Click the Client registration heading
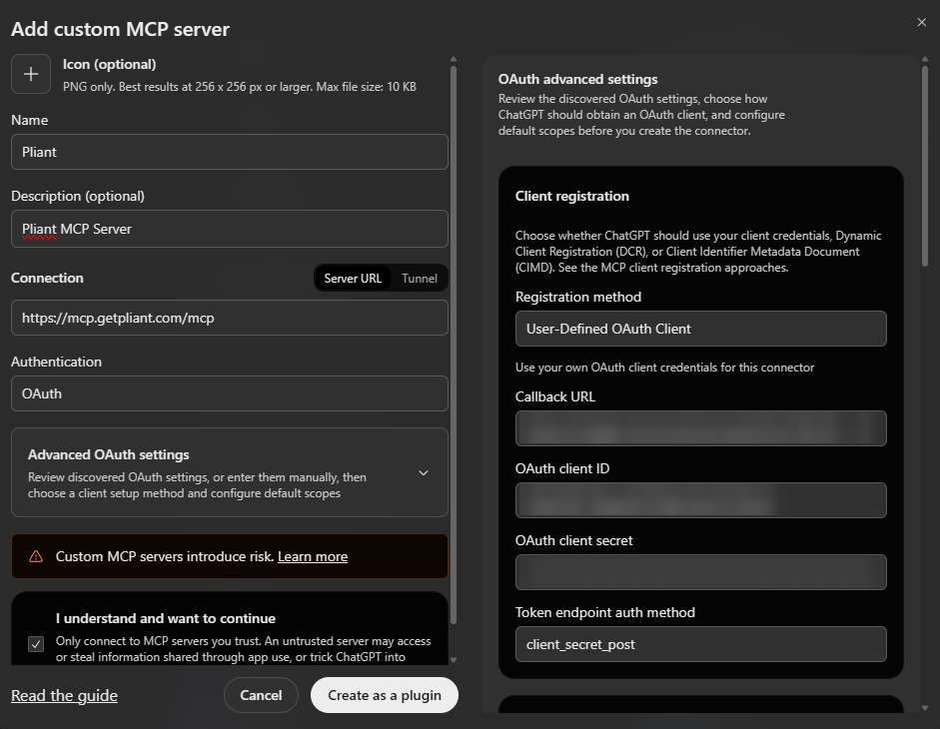 point(572,196)
